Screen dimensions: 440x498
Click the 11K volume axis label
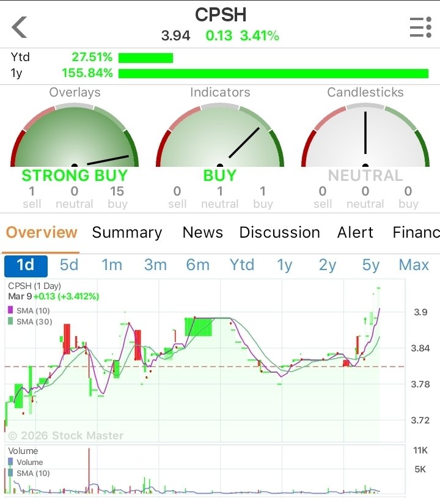420,450
